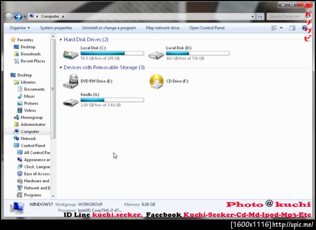Select the Local Disk (C:) drive icon
The width and height of the screenshot is (316, 230).
71,55
